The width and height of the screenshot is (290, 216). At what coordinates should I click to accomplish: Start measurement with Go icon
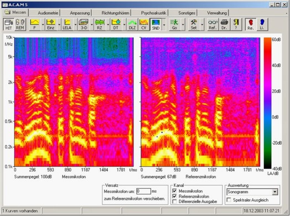point(174,24)
